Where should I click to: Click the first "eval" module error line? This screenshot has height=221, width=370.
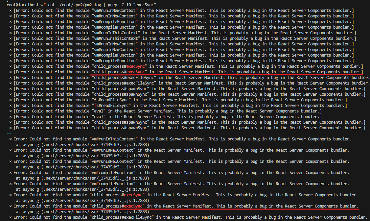pos(165,111)
